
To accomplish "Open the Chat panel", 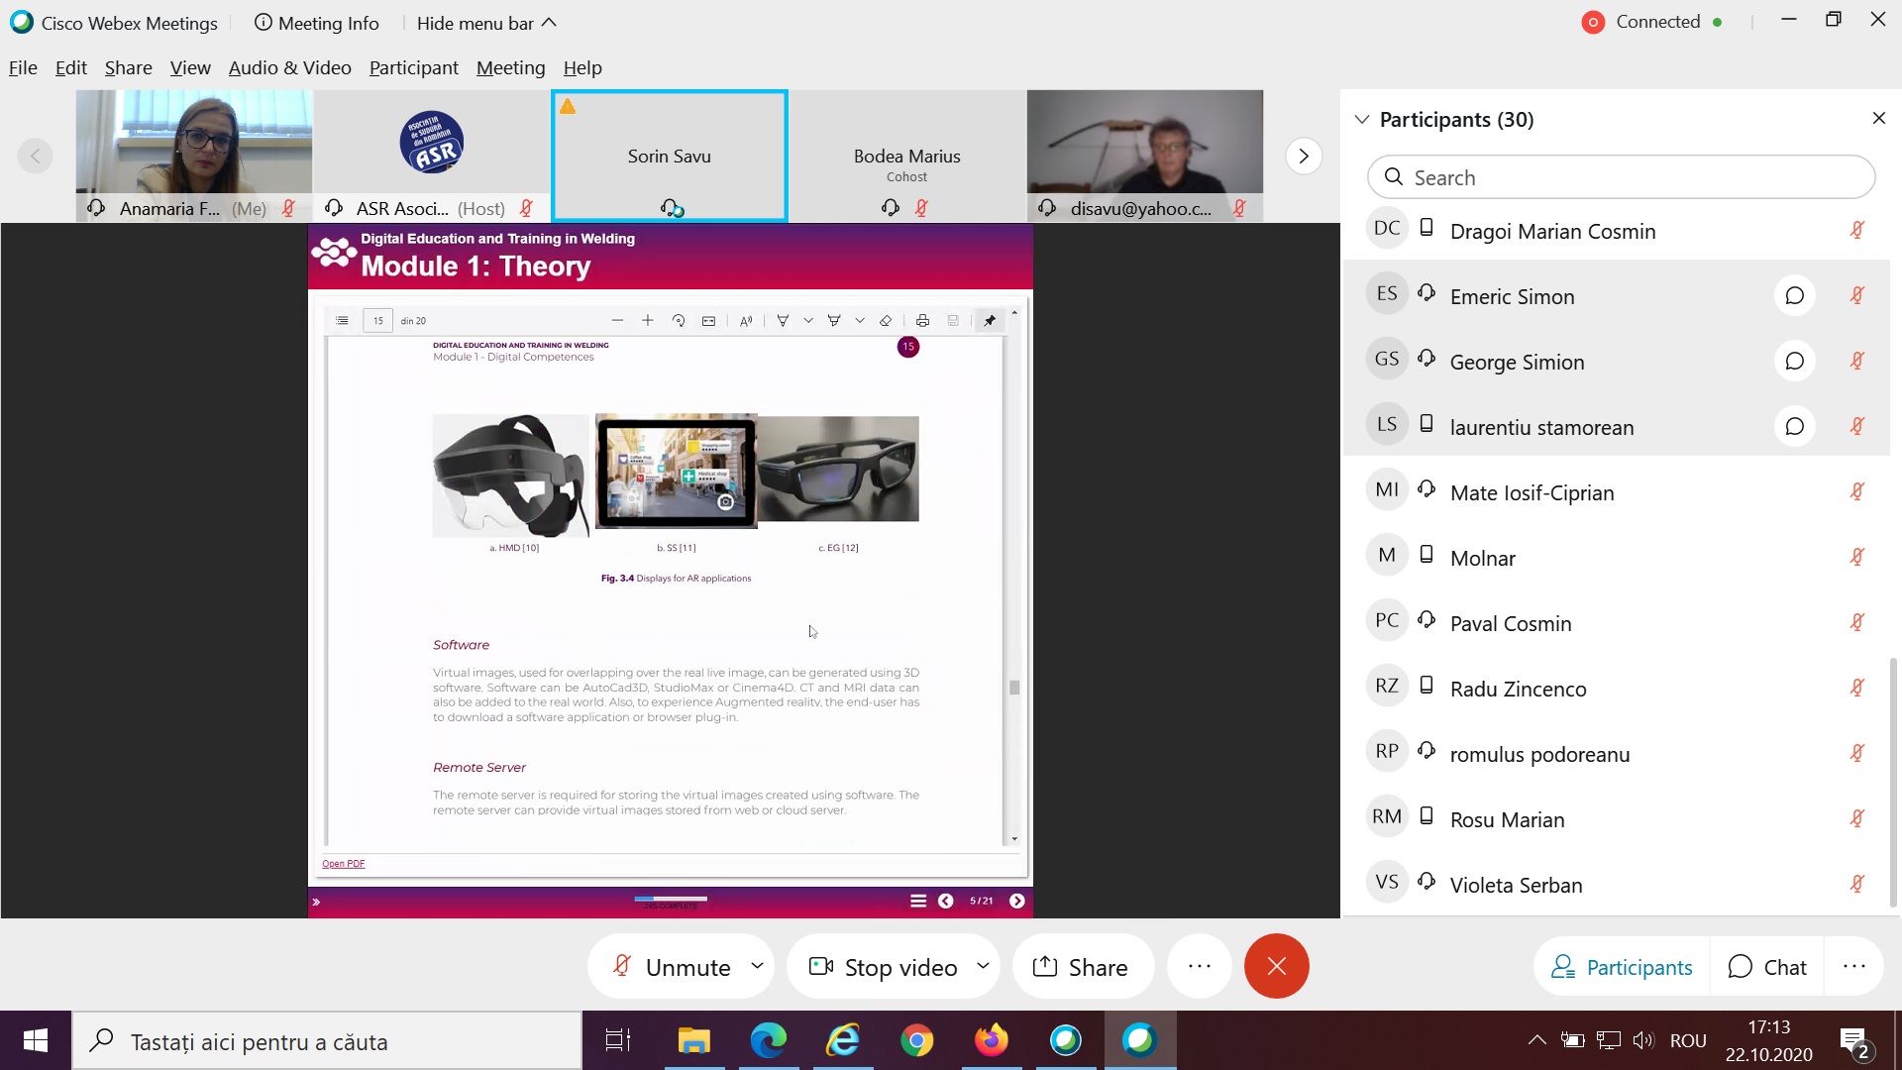I will pos(1767,966).
